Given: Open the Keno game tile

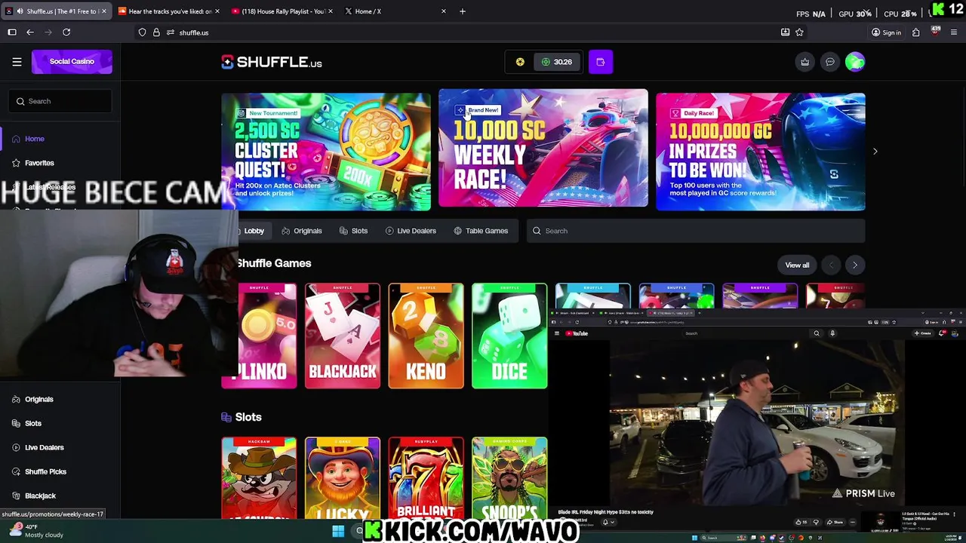Looking at the screenshot, I should tap(426, 336).
